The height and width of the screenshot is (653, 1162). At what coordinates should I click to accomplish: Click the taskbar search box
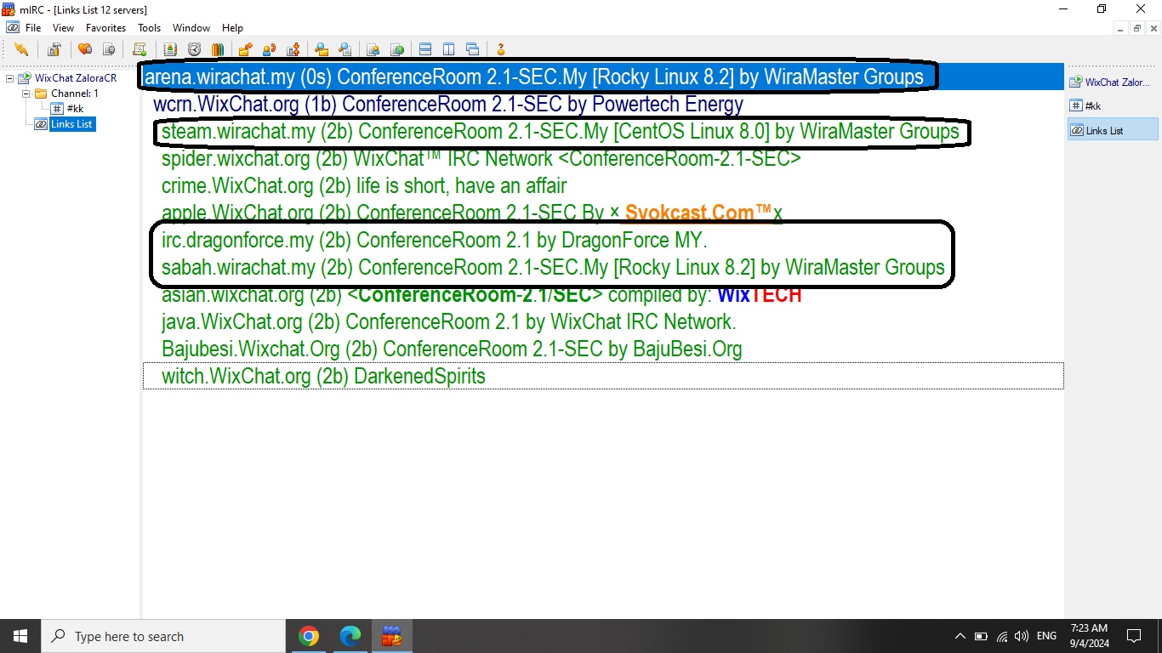click(163, 636)
